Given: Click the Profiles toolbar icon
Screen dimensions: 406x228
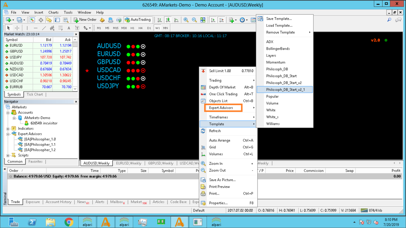Looking at the screenshot, I should [x=20, y=20].
